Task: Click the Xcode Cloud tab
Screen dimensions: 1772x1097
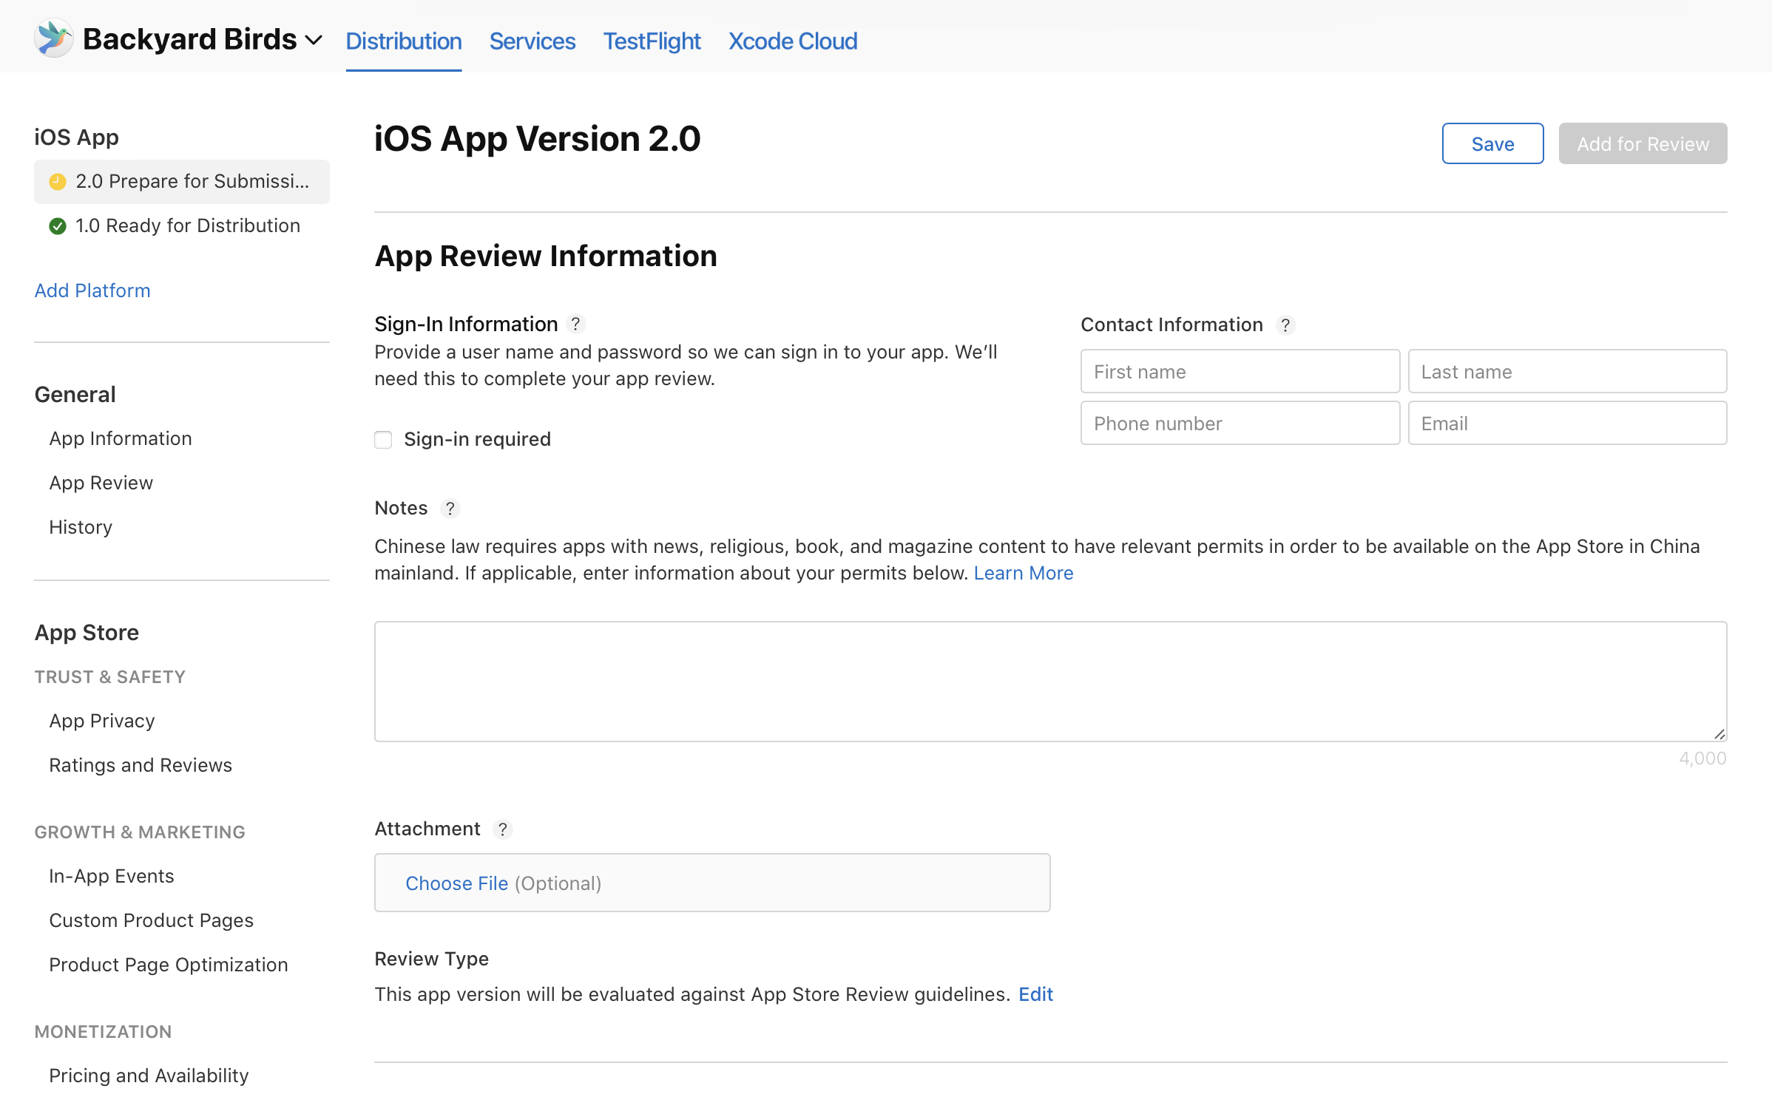Action: [x=794, y=41]
